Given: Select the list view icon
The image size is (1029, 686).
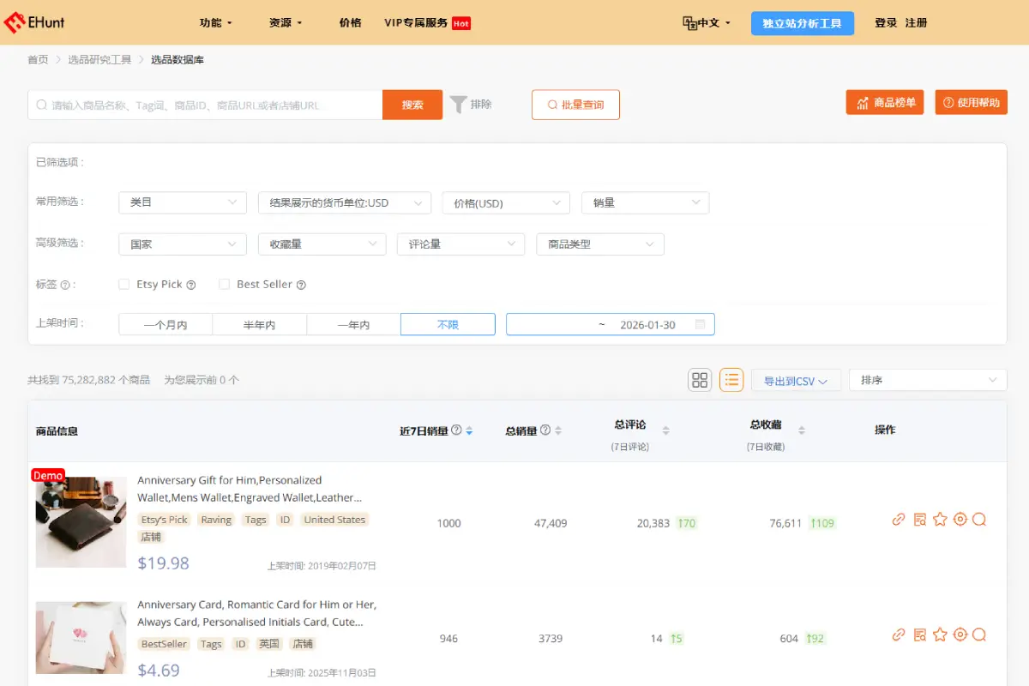Looking at the screenshot, I should 731,380.
